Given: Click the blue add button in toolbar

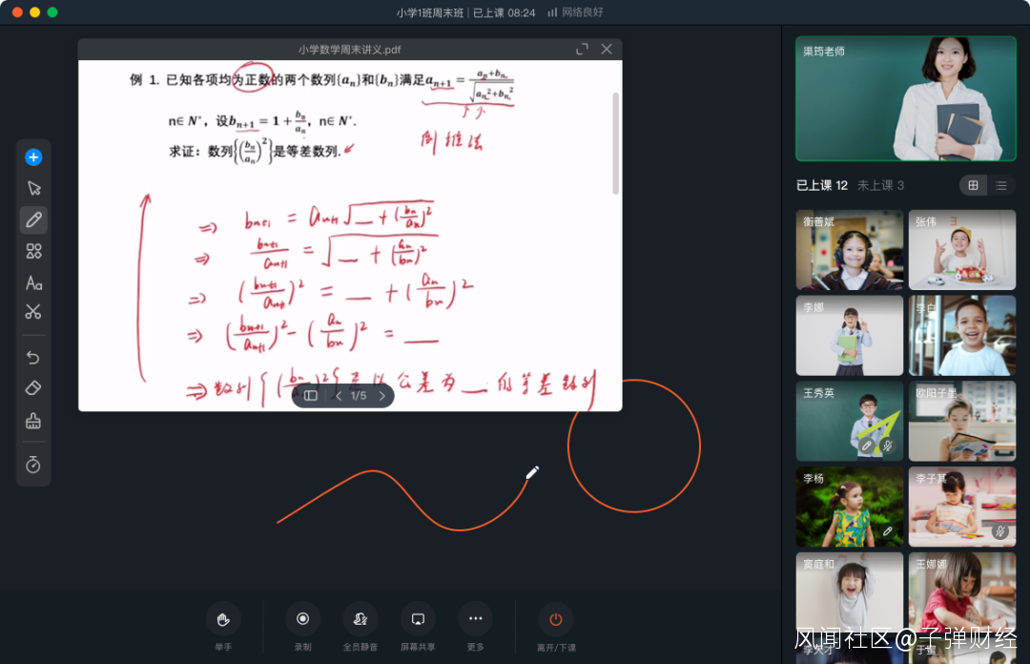Looking at the screenshot, I should [x=33, y=157].
